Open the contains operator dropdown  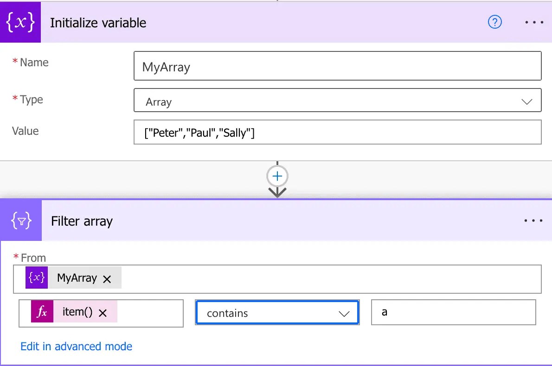pyautogui.click(x=344, y=313)
